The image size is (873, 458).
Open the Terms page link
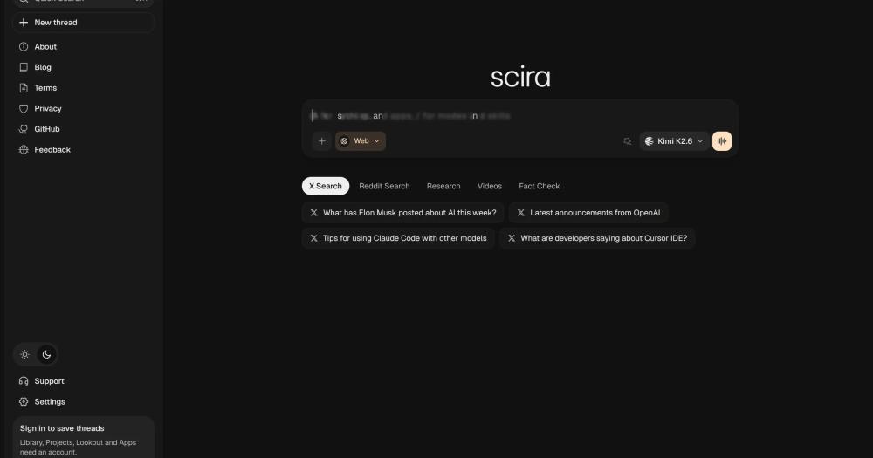83,88
